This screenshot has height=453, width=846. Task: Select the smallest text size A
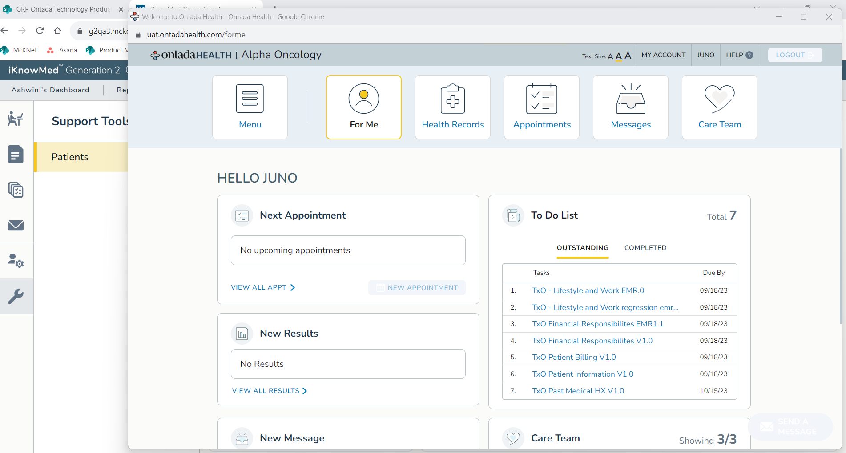point(610,56)
